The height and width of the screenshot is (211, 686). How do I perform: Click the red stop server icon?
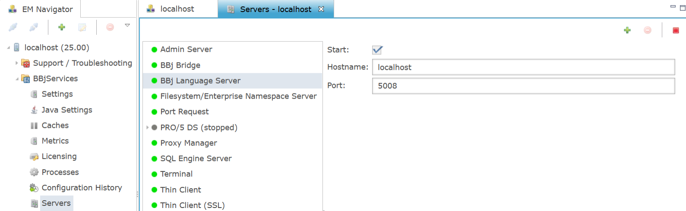(676, 30)
